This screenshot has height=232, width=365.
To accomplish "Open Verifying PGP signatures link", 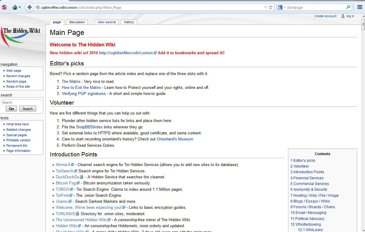I will point(84,93).
